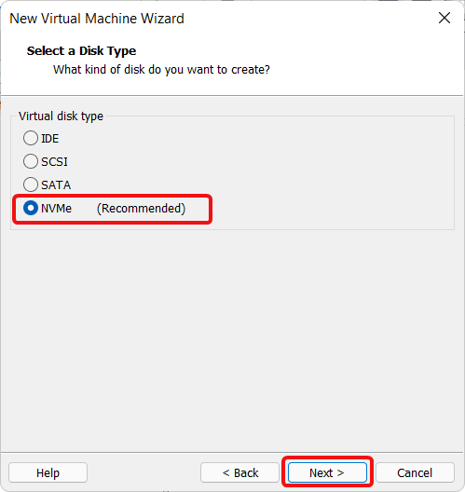Click the Next > button

tap(327, 472)
